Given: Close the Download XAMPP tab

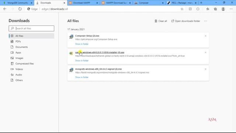Looking at the screenshot, I should pos(97,3).
